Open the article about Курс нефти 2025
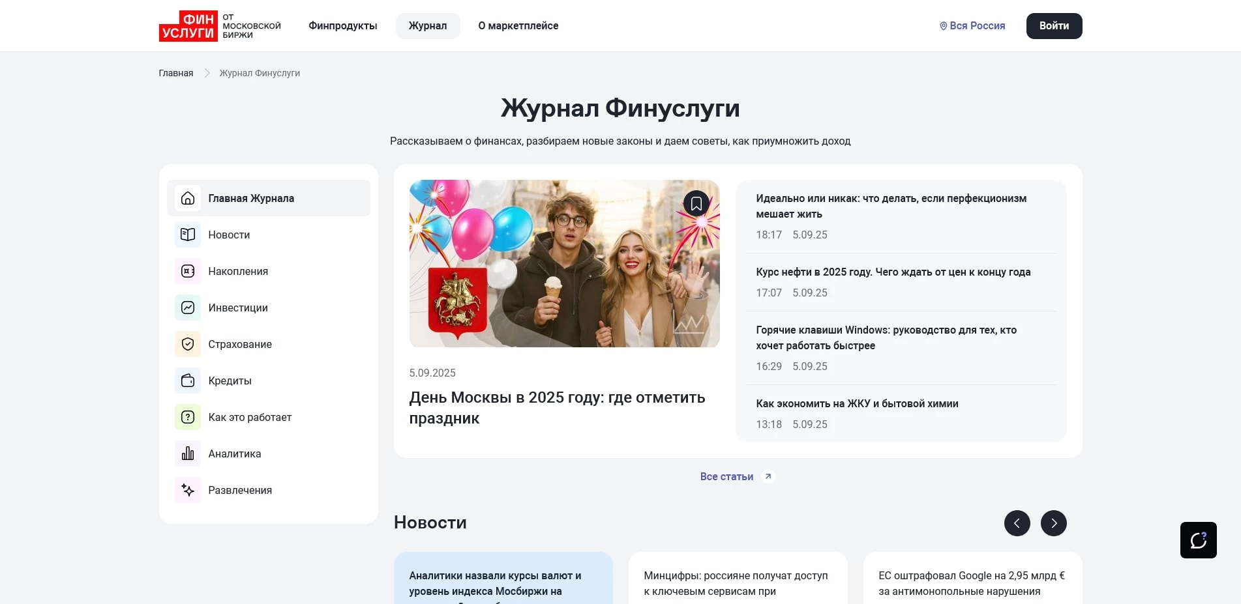The width and height of the screenshot is (1241, 604). [x=893, y=272]
